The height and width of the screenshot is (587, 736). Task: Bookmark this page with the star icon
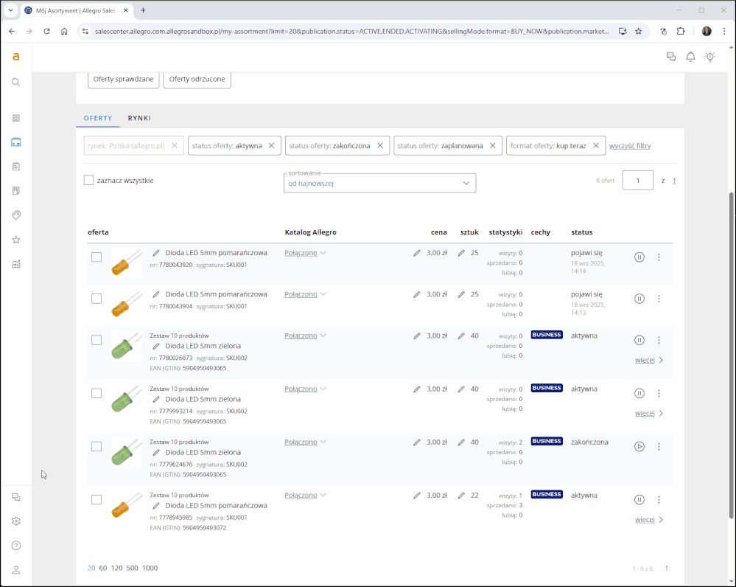[638, 32]
